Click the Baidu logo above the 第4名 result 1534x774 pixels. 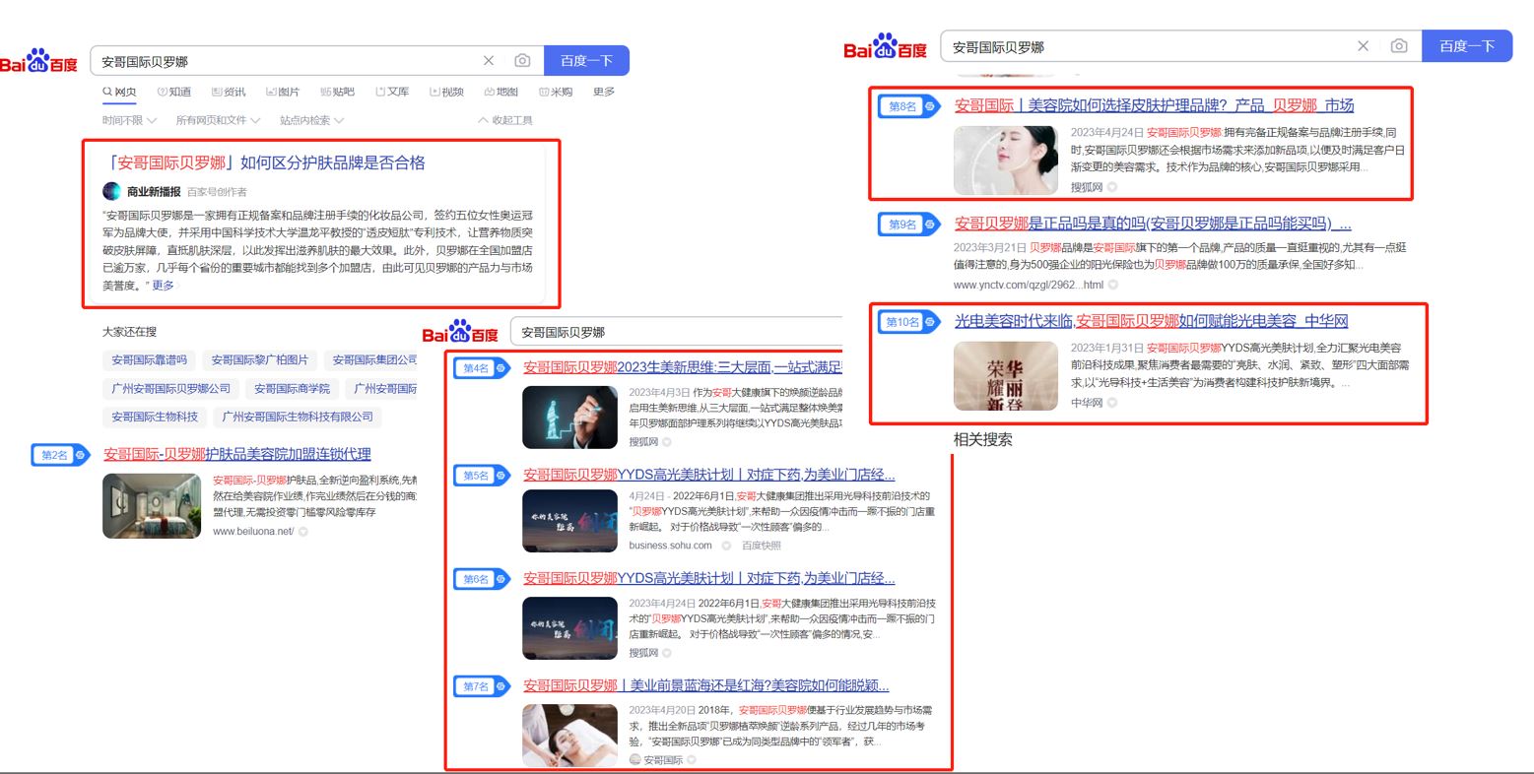pyautogui.click(x=460, y=332)
